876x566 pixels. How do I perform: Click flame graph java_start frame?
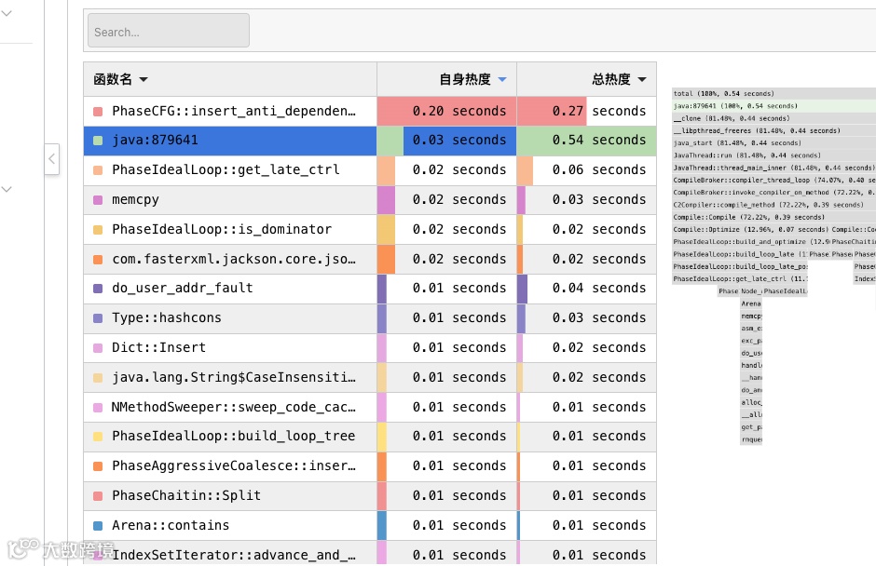pyautogui.click(x=773, y=142)
